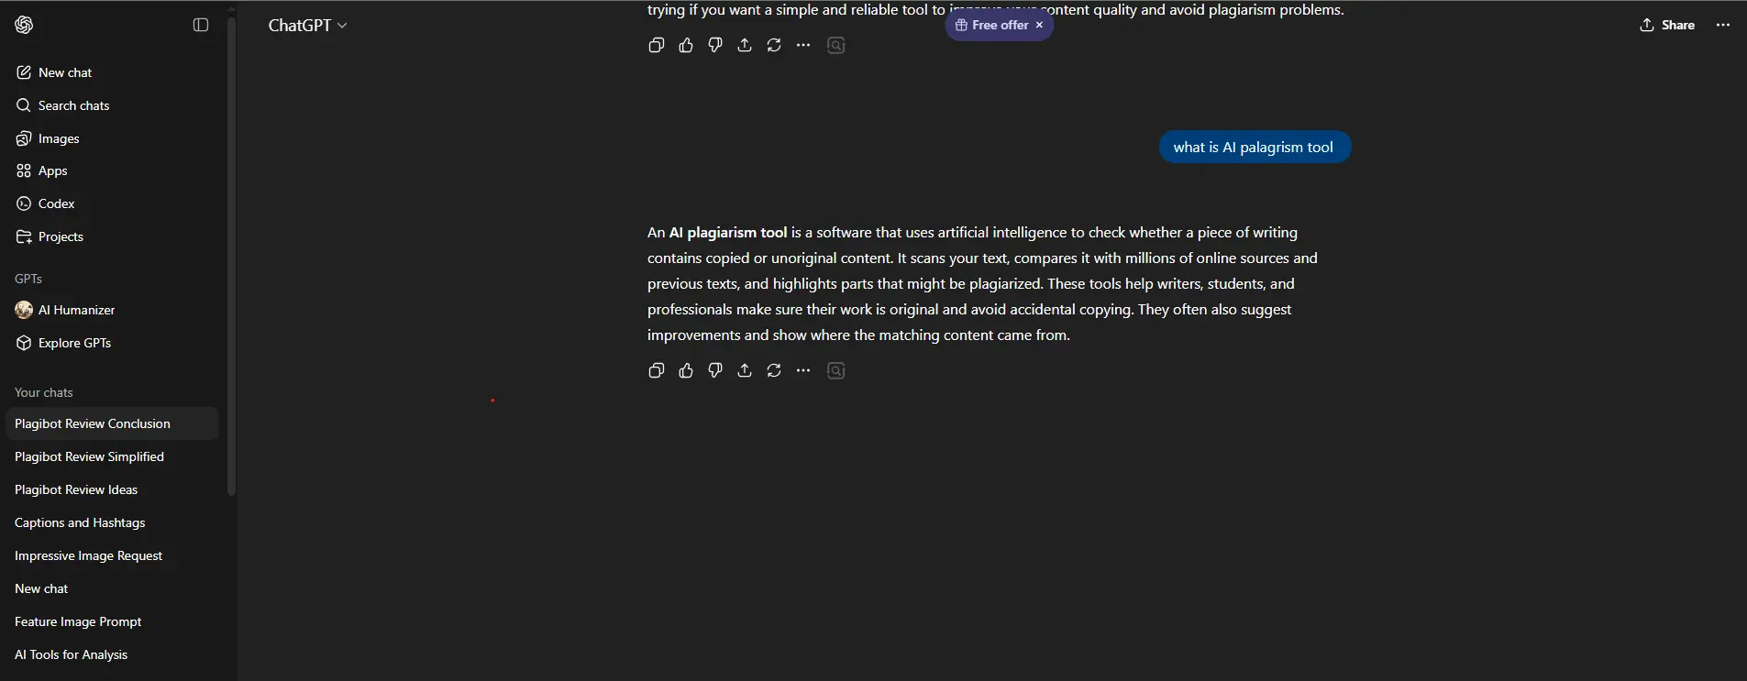Open more actions for AI plagiarism response

click(803, 370)
